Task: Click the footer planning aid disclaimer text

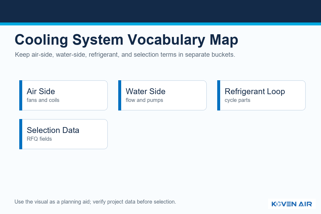Action: pyautogui.click(x=95, y=202)
